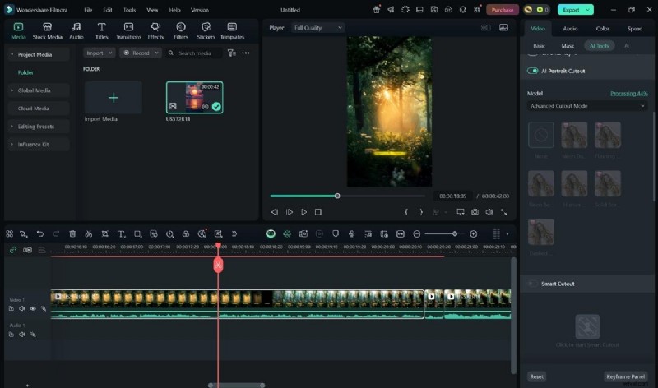Viewport: 658px width, 388px height.
Task: Open the Tools menu
Action: 129,10
